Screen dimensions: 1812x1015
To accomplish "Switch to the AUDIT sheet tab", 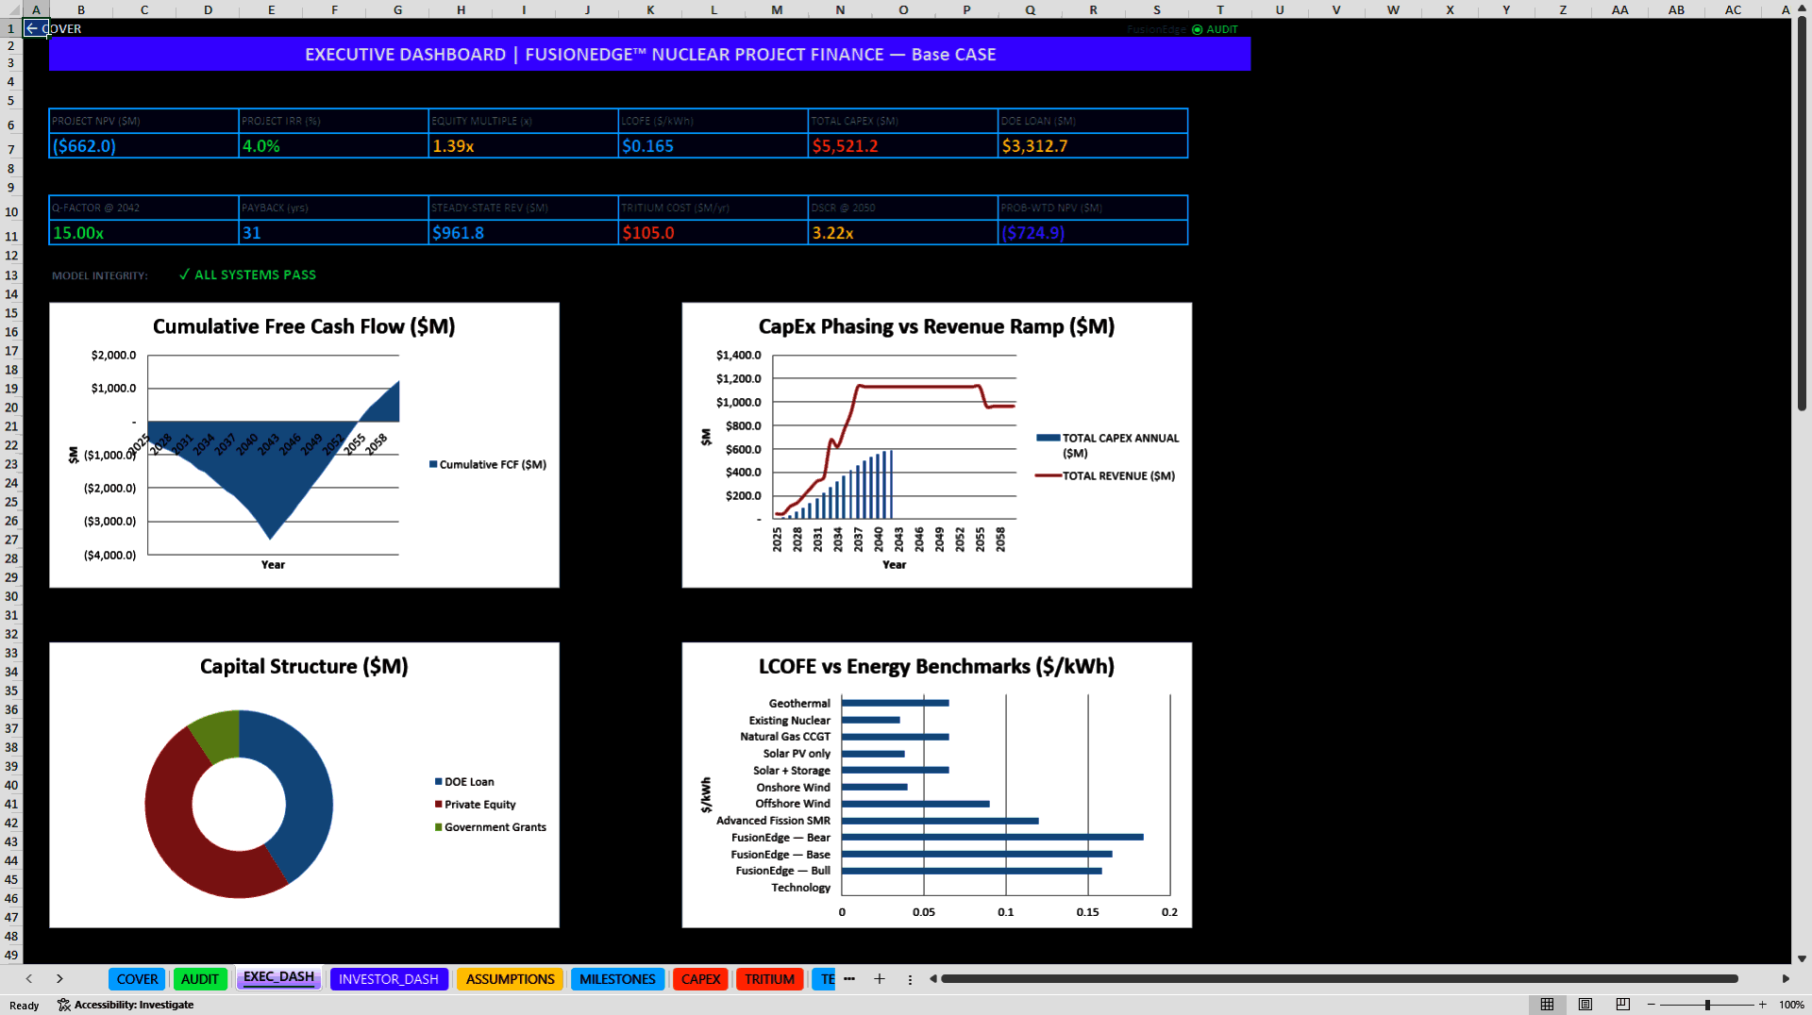I will point(200,979).
